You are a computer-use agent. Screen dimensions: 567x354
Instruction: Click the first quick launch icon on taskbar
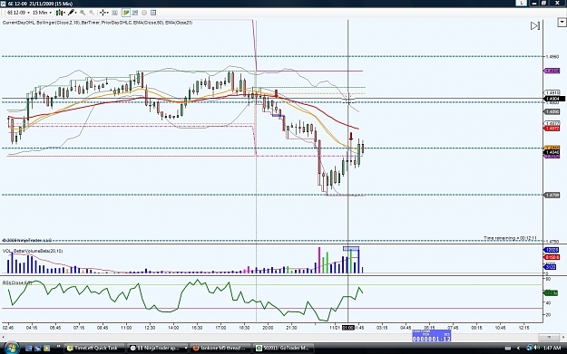point(29,349)
